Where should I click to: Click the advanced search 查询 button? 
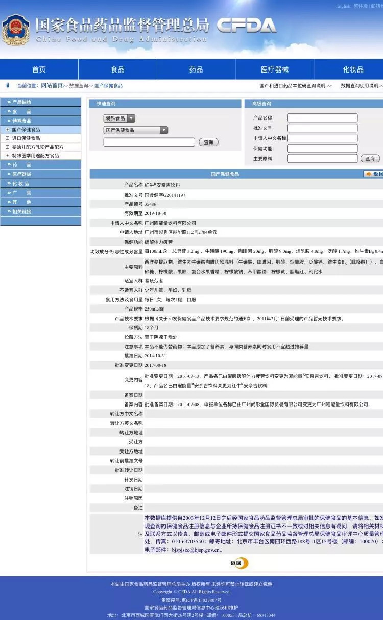(x=370, y=159)
